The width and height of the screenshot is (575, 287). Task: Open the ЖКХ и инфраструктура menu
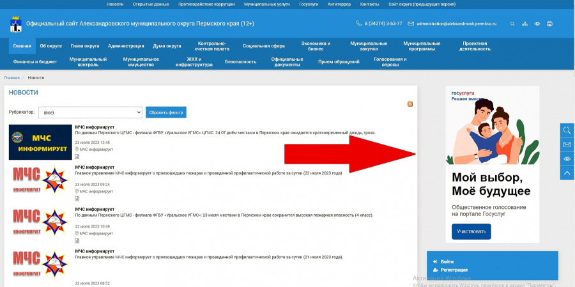(x=194, y=61)
